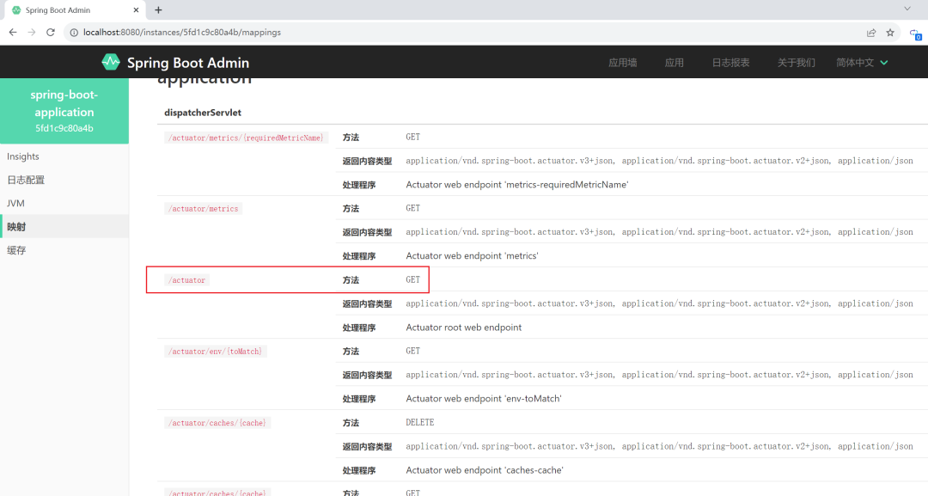The height and width of the screenshot is (496, 928).
Task: Open the browser extension icon
Action: 915,34
